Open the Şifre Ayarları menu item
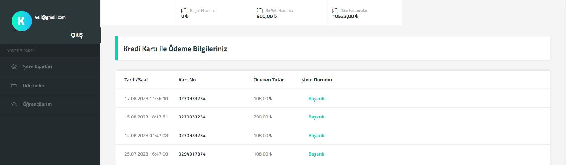Viewport: 566px width, 165px height. click(50, 67)
